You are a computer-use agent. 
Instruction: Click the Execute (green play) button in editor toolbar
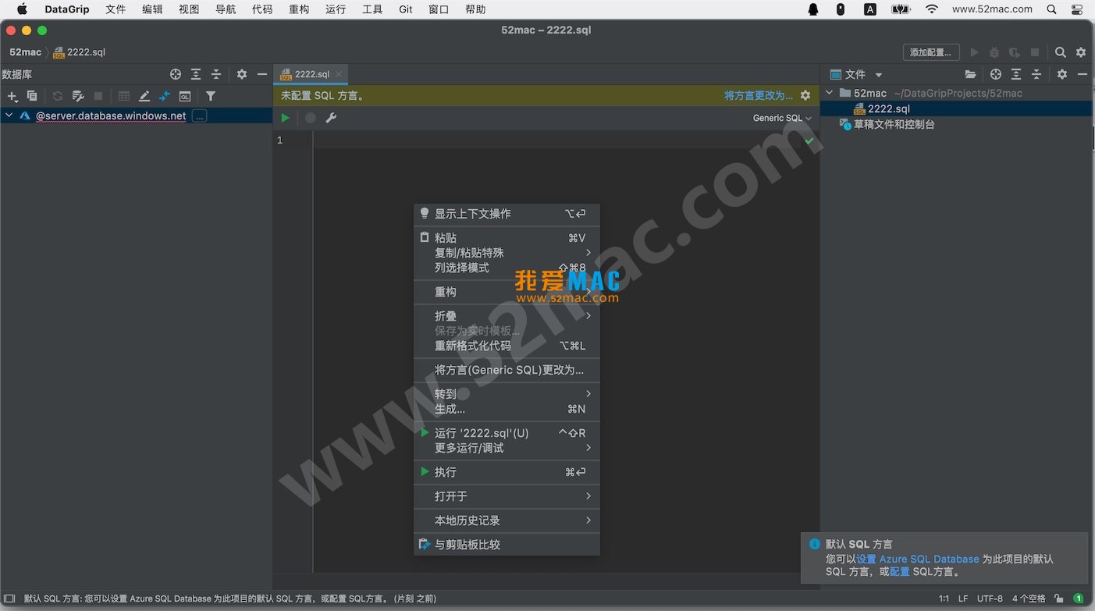(x=285, y=118)
